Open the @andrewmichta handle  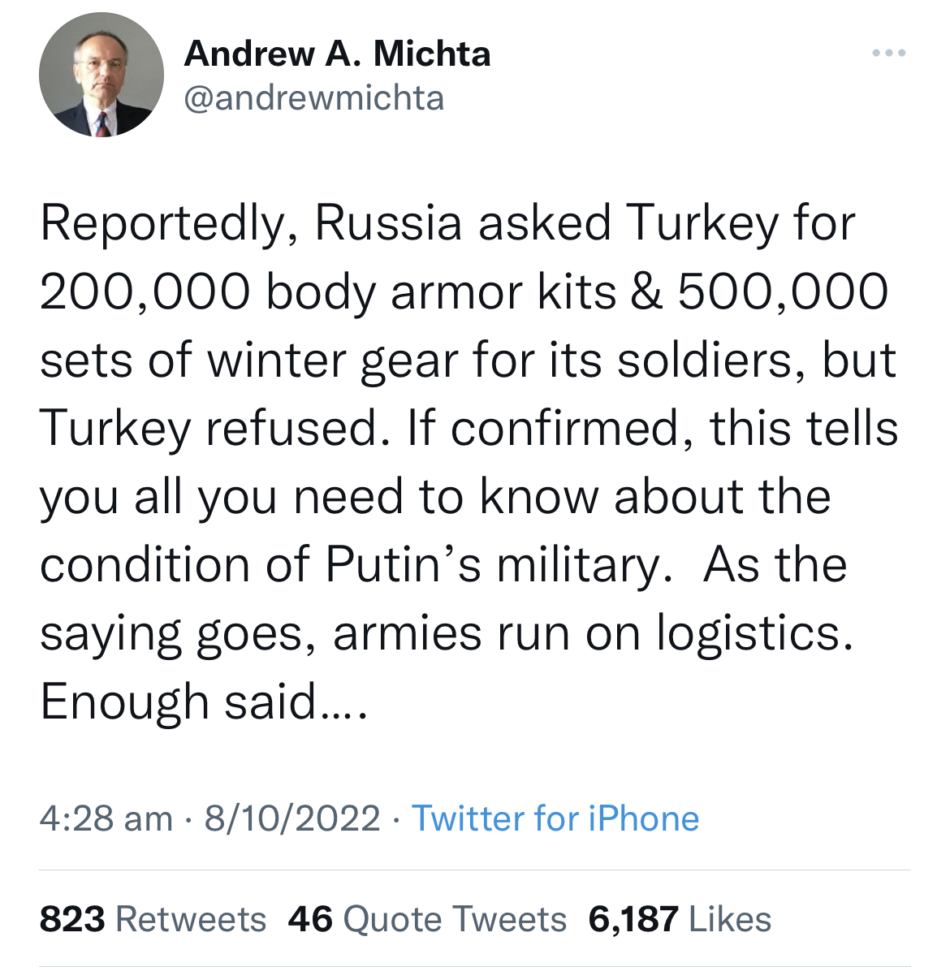[x=314, y=98]
